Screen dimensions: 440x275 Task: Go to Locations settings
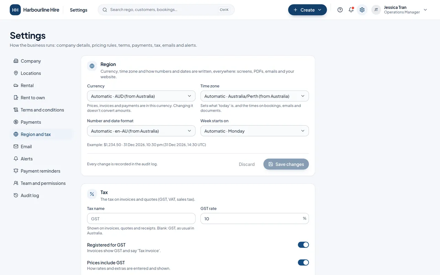tap(42, 73)
